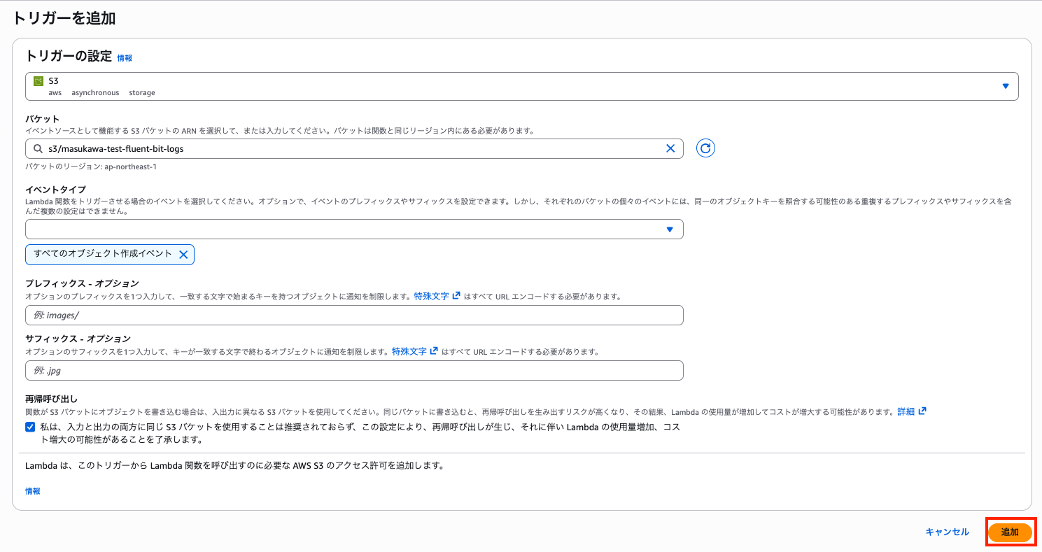Screen dimensions: 1042x552
Task: Click the external link icon next to 詳細
Action: point(924,411)
